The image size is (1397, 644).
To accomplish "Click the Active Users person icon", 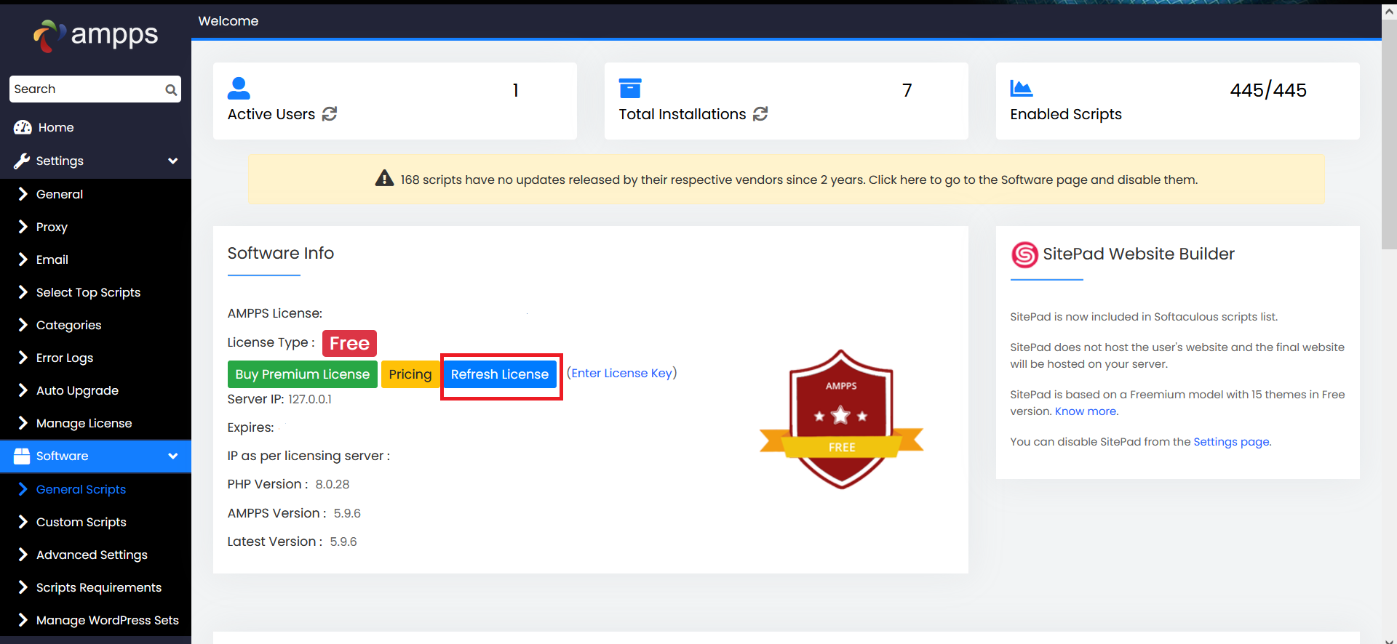I will tap(239, 89).
